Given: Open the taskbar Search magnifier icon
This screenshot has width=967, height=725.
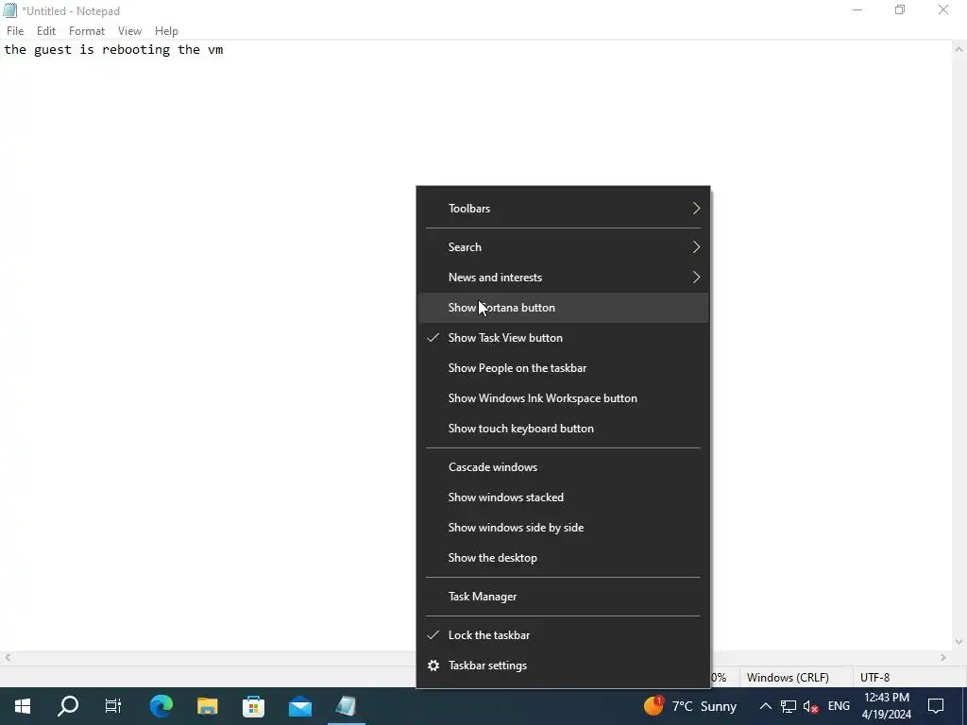Looking at the screenshot, I should click(68, 706).
